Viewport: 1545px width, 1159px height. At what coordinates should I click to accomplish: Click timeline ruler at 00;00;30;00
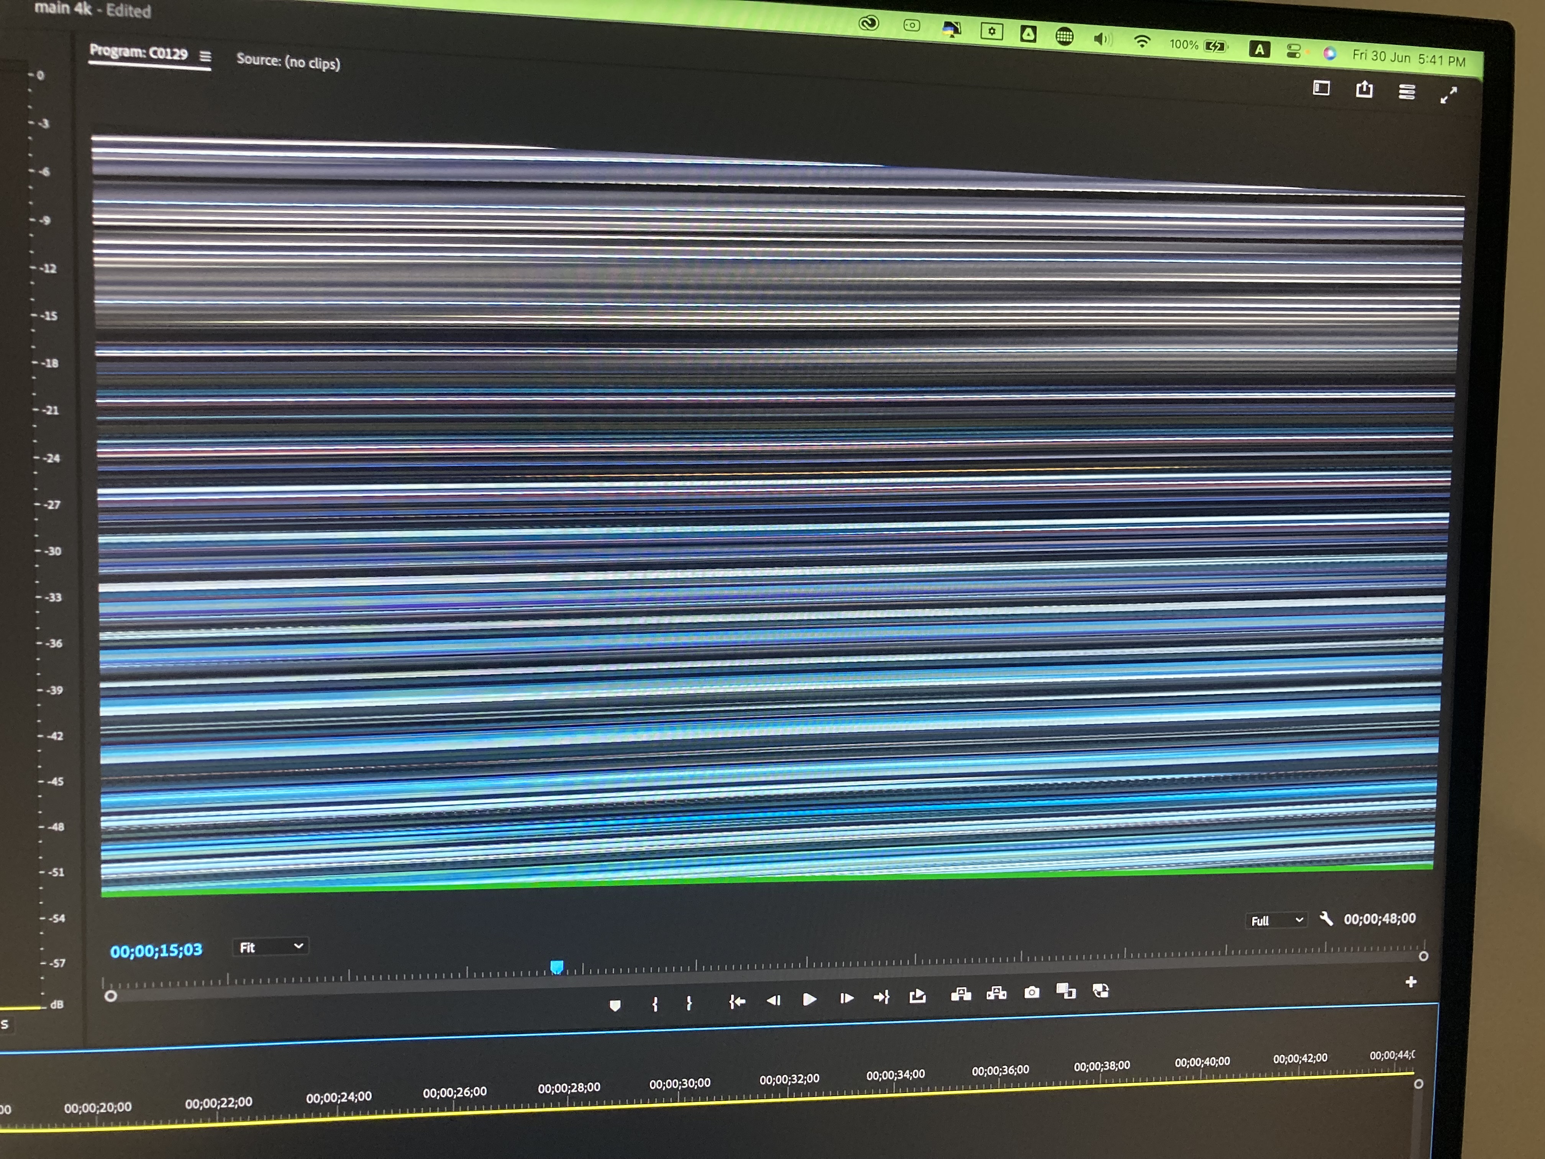(x=680, y=1083)
